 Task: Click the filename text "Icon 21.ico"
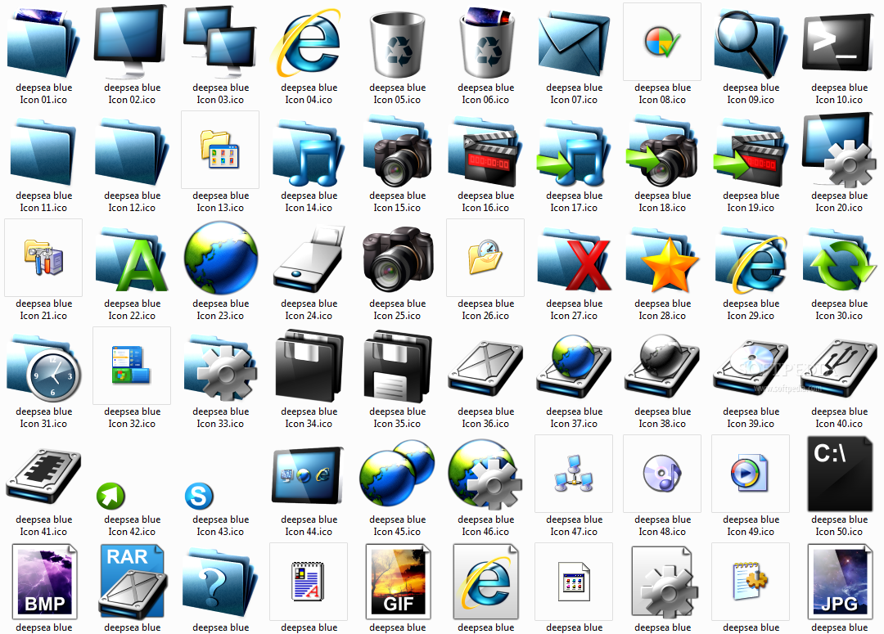43,316
